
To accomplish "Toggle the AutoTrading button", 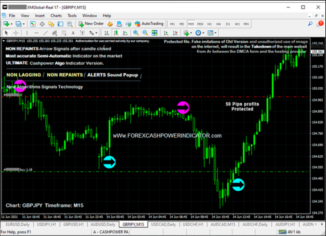I will pyautogui.click(x=149, y=24).
